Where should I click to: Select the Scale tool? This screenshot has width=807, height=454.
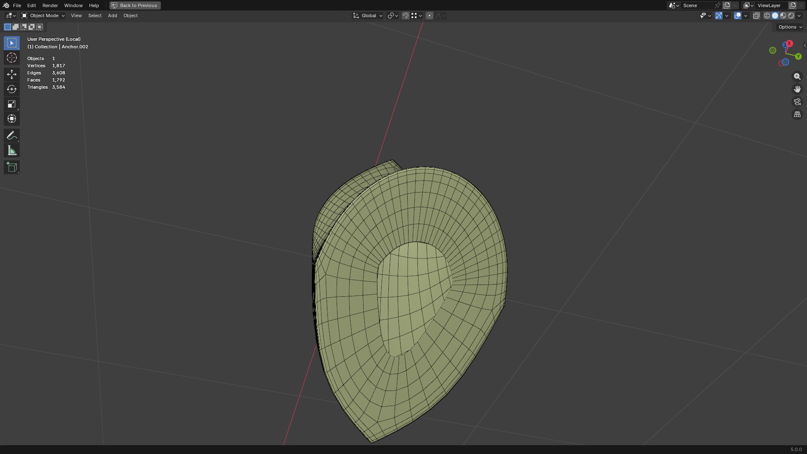12,104
